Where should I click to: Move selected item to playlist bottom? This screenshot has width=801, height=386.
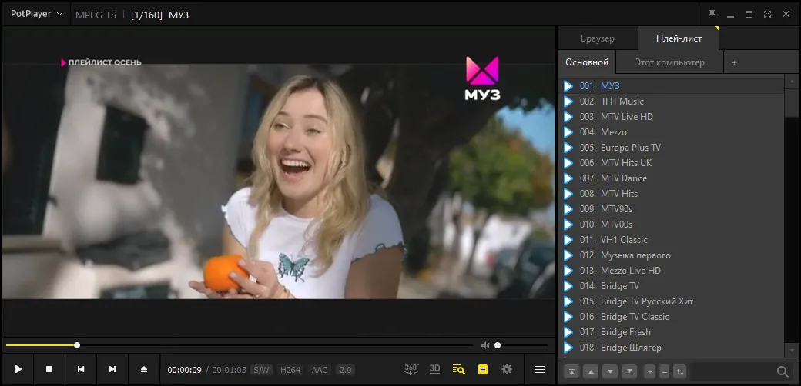pyautogui.click(x=629, y=371)
